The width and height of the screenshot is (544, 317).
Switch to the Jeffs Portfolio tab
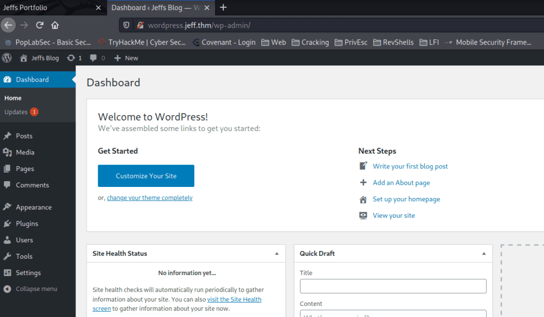pyautogui.click(x=53, y=7)
